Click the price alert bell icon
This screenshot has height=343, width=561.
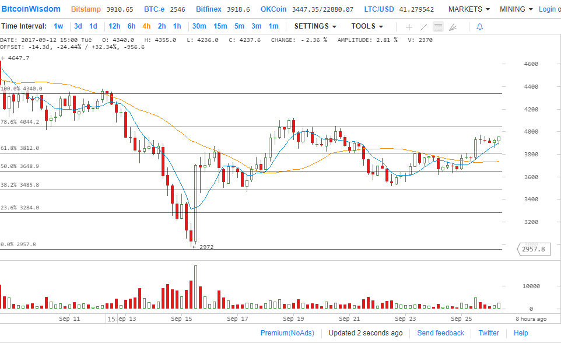click(479, 27)
